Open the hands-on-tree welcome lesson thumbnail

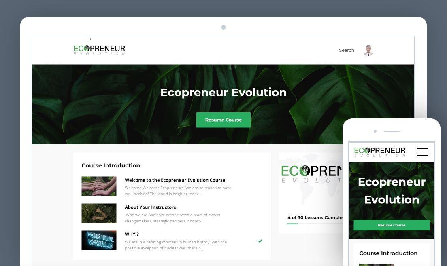click(x=99, y=186)
